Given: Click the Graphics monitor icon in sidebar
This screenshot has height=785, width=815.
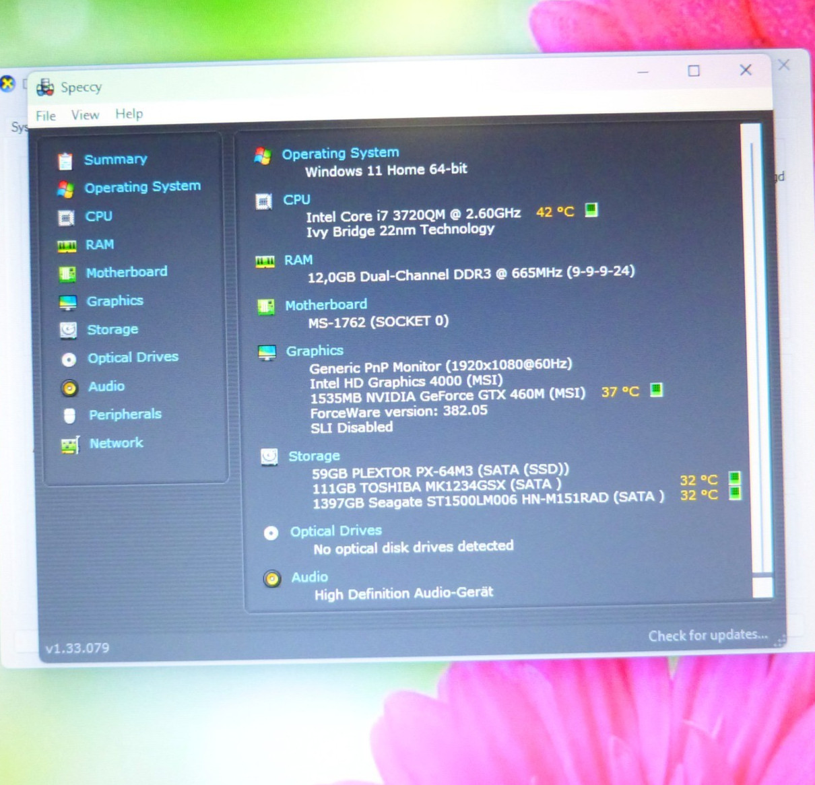Looking at the screenshot, I should pos(68,302).
